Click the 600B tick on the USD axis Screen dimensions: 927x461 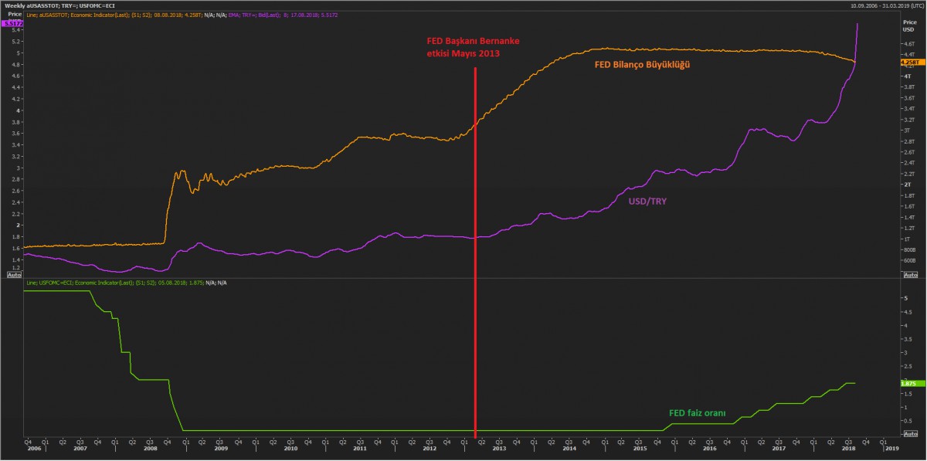coord(909,260)
